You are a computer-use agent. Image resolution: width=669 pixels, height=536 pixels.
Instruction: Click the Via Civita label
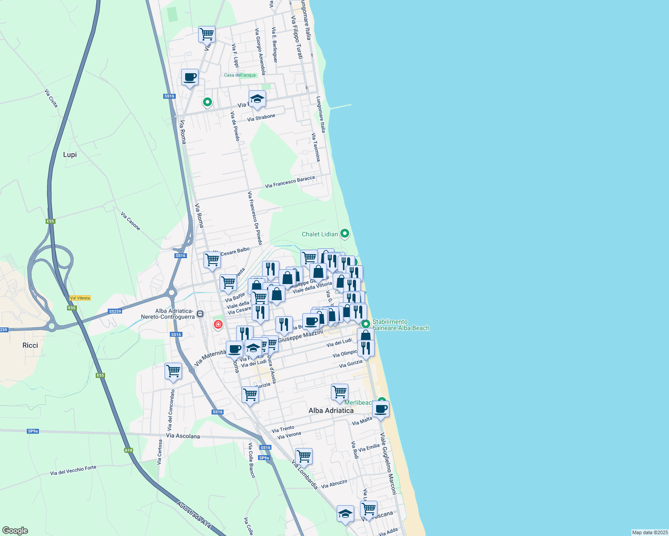tap(51, 98)
